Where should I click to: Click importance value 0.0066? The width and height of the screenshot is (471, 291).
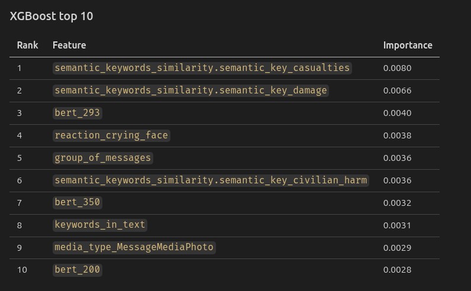(397, 90)
